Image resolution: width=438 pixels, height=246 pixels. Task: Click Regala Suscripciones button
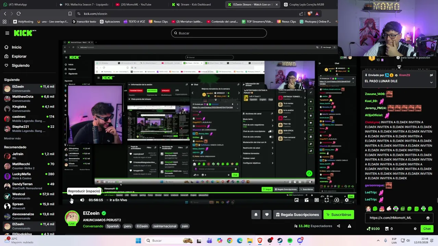297,215
